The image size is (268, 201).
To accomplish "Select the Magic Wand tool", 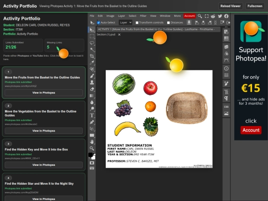I will pos(92,50).
